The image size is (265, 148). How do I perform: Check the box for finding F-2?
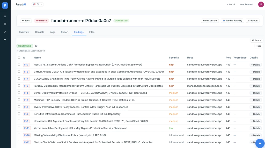pos(19,64)
